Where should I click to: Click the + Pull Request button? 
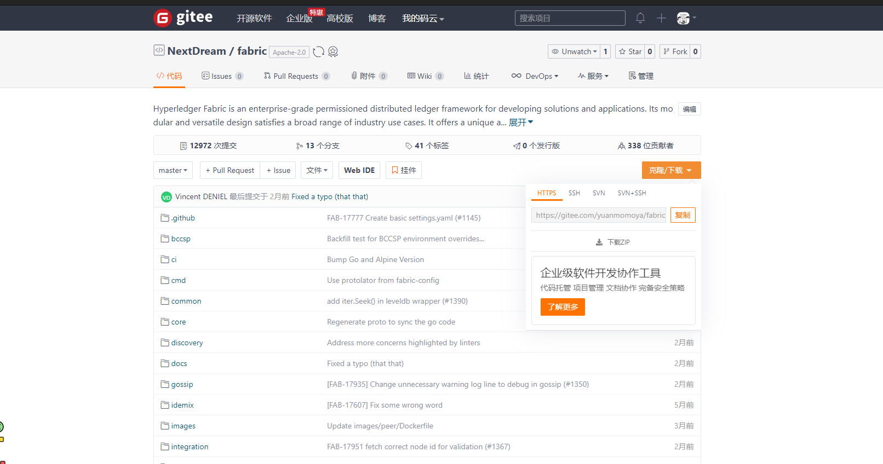pos(230,170)
